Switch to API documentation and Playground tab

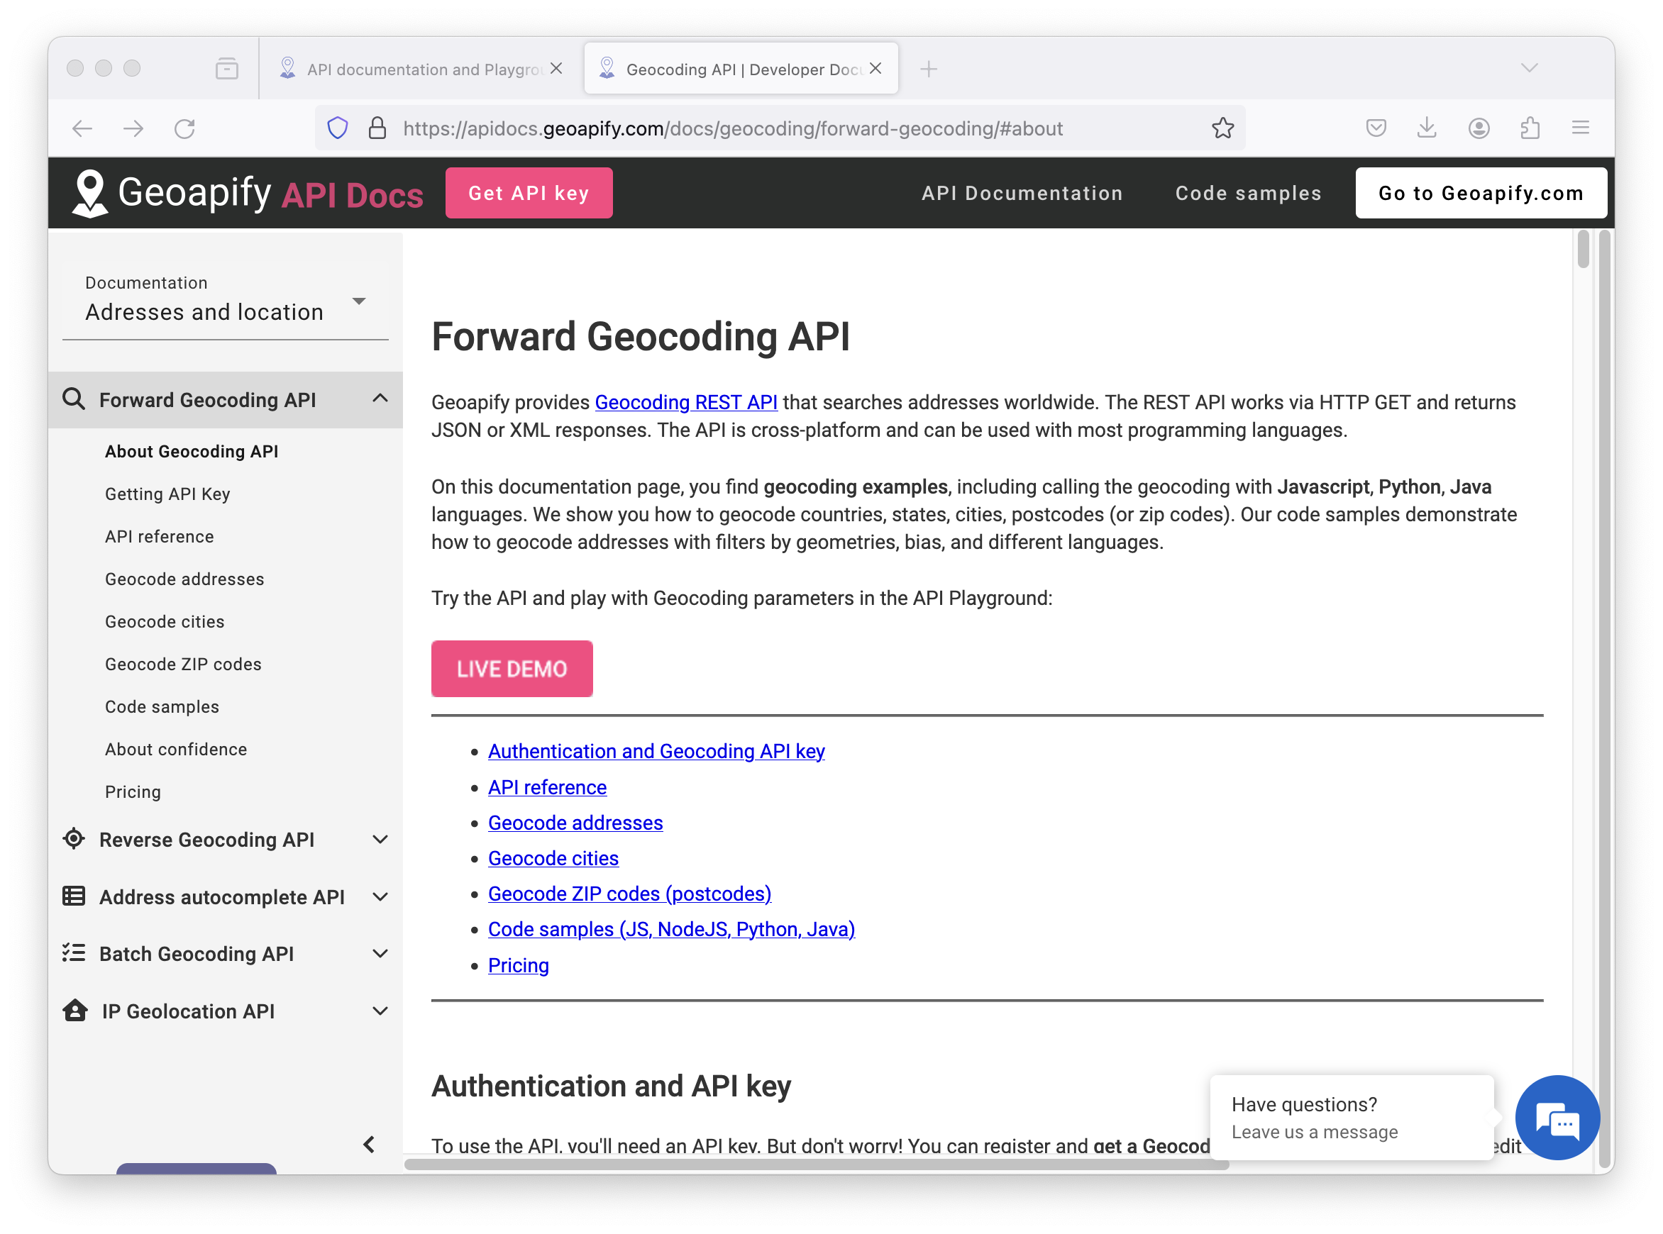pyautogui.click(x=421, y=69)
